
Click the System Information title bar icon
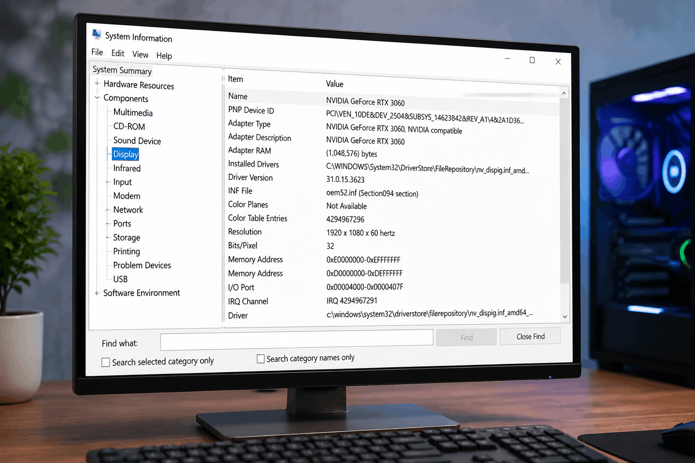(96, 34)
